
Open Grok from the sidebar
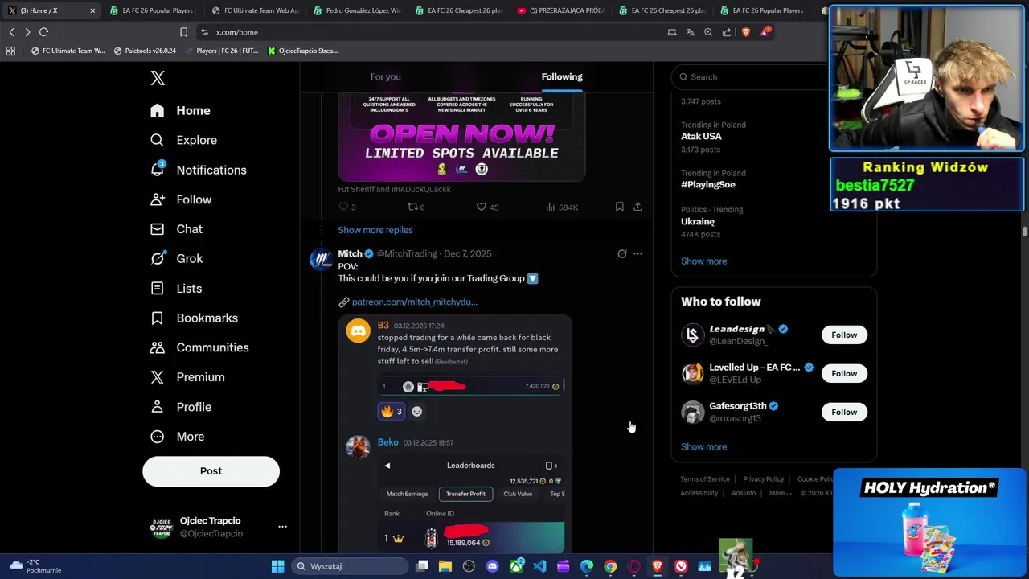pos(176,259)
